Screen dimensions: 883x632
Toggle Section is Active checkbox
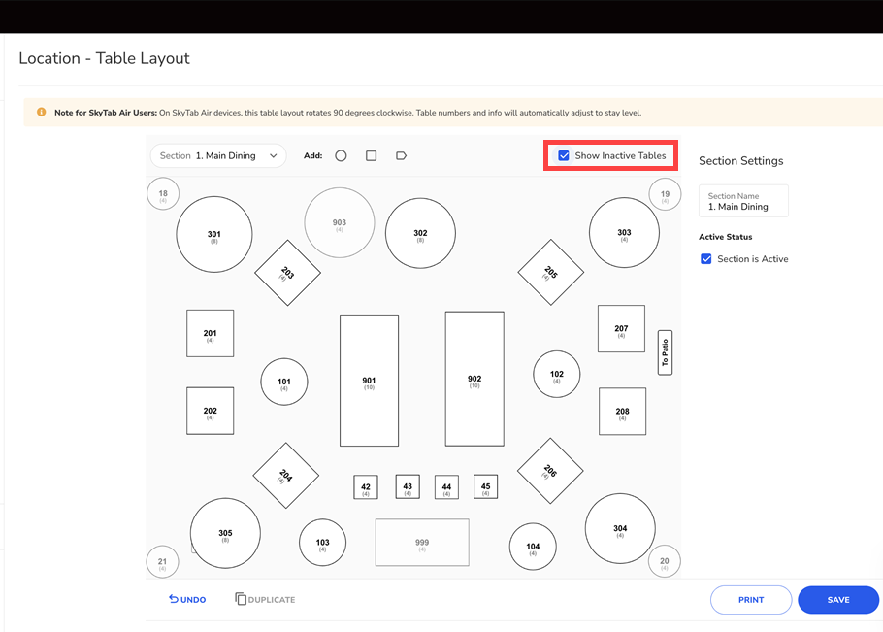pyautogui.click(x=706, y=259)
